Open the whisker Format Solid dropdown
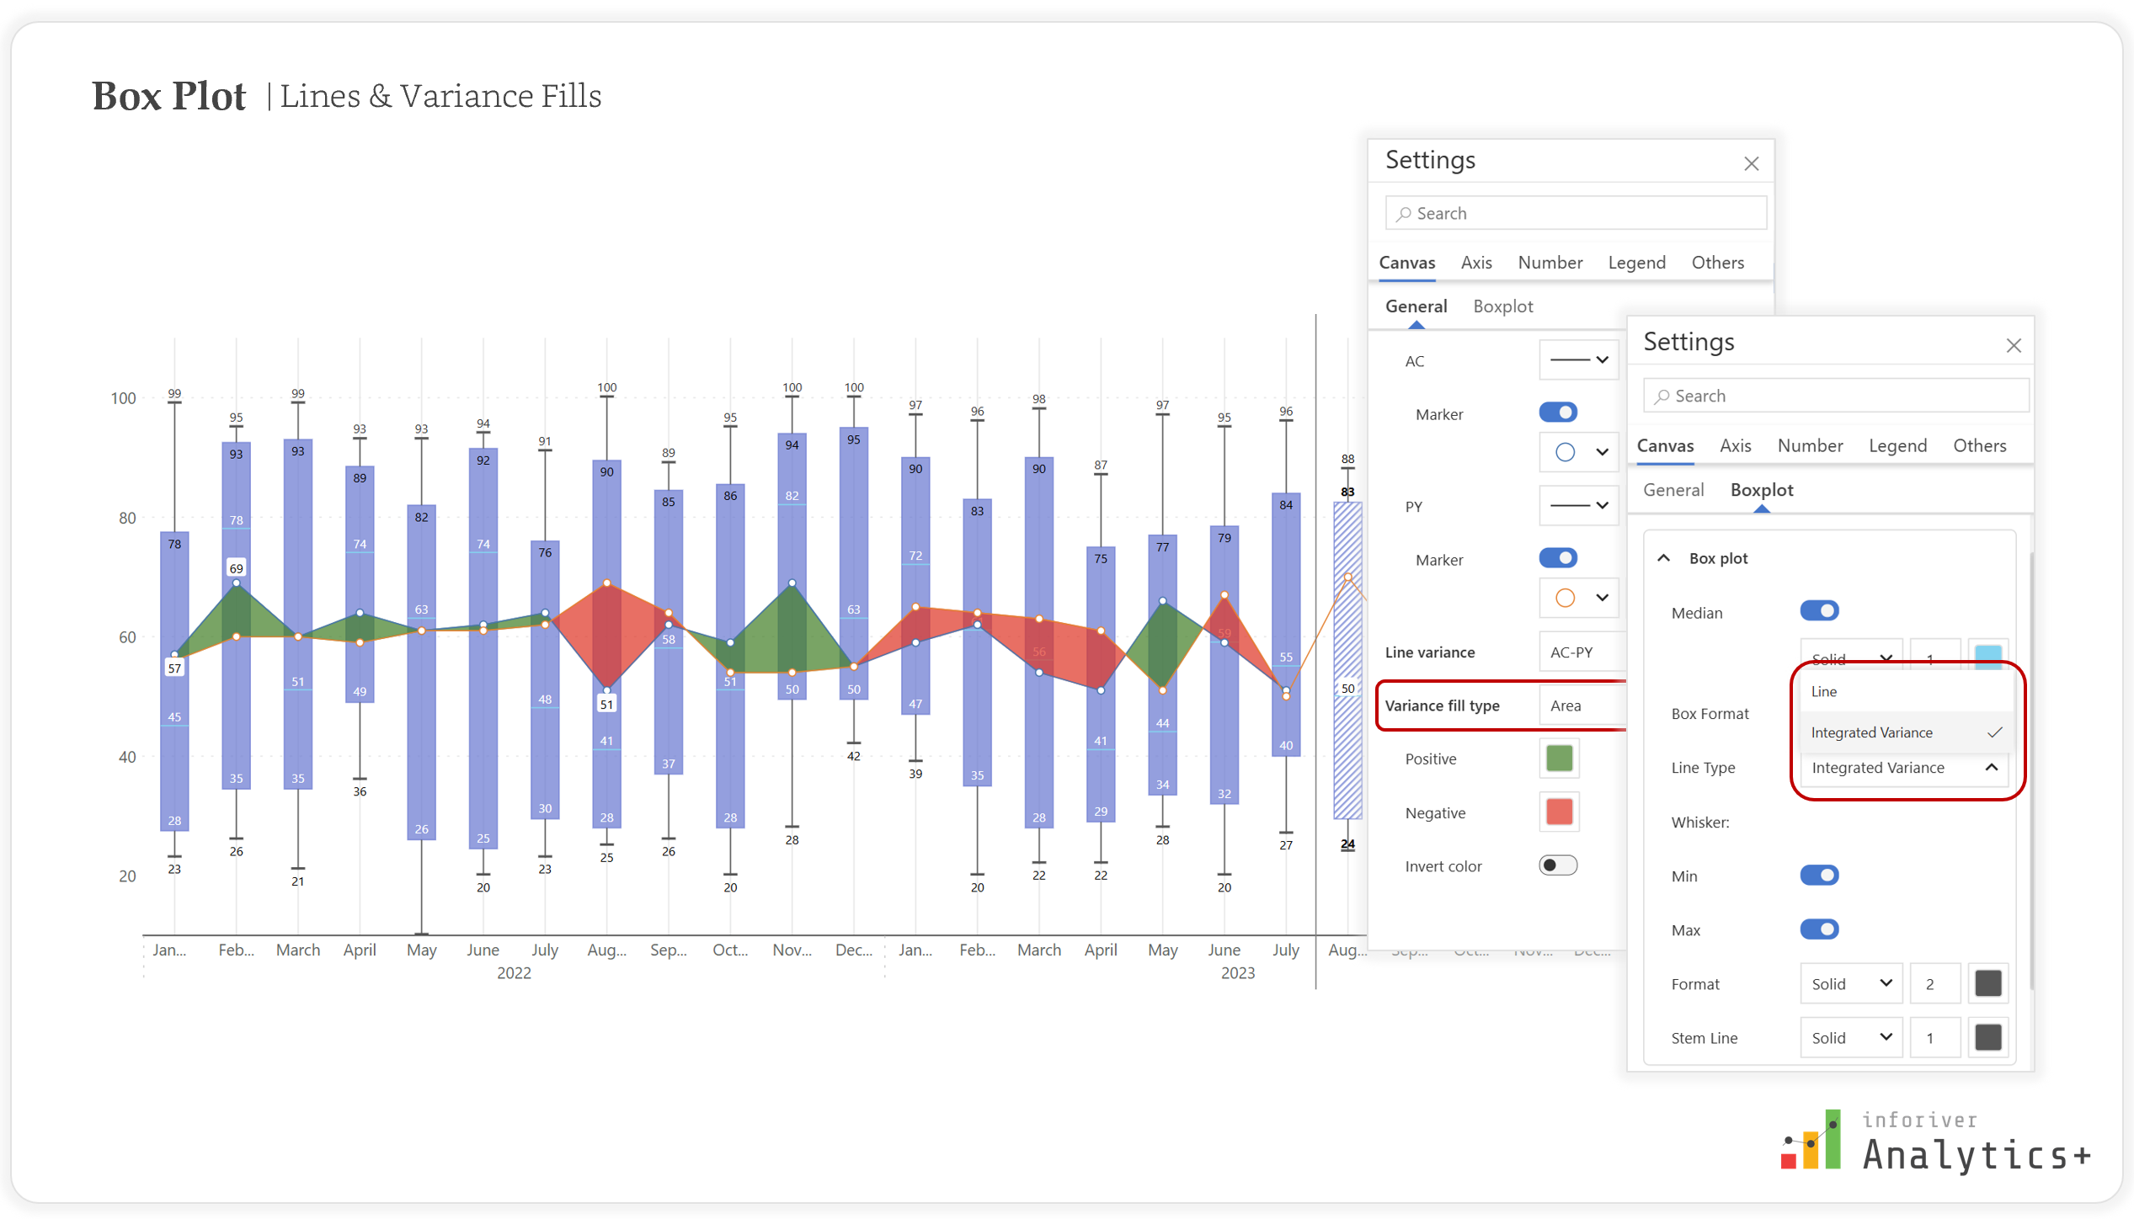 click(x=1850, y=983)
